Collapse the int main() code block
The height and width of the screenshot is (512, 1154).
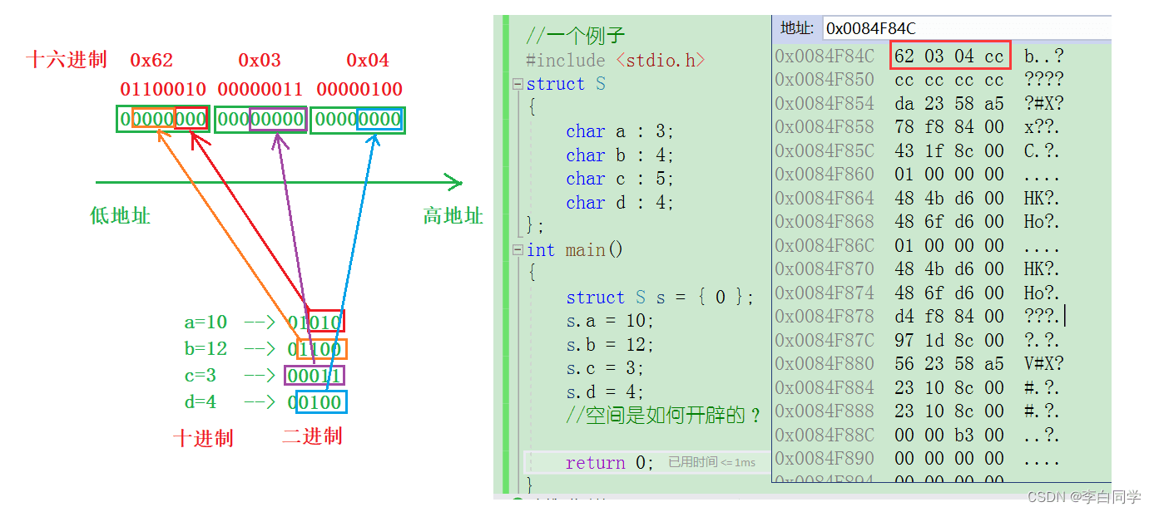point(518,249)
